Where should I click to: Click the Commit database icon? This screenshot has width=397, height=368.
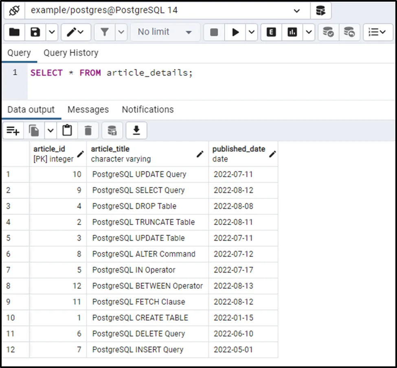tap(328, 32)
